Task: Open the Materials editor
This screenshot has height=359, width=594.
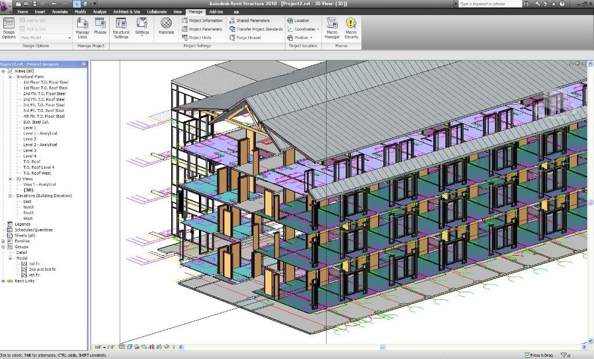Action: (x=166, y=27)
